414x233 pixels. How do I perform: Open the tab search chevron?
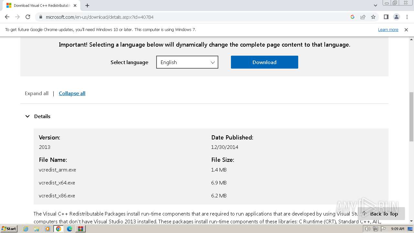(376, 6)
